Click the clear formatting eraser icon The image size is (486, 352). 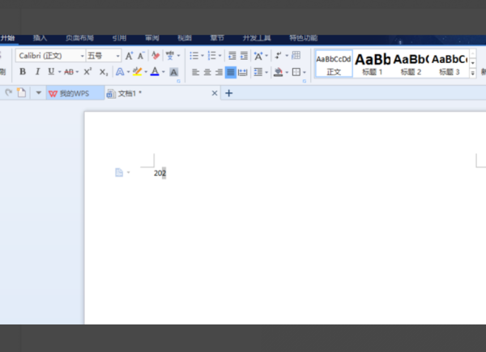tap(156, 56)
